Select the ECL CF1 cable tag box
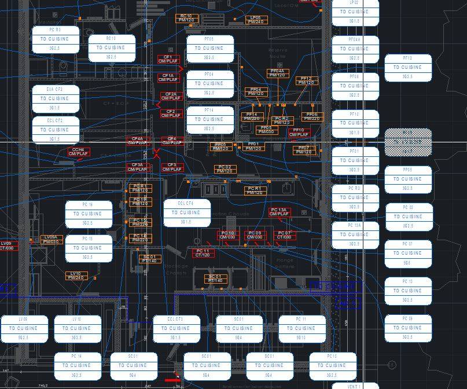Image resolution: width=467 pixels, height=389 pixels. (176, 328)
